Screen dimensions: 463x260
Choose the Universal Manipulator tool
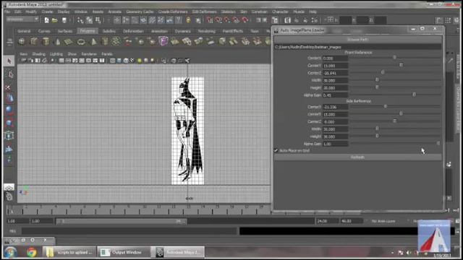(9, 135)
